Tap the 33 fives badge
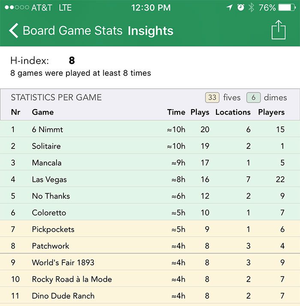This screenshot has width=300, height=306. 212,98
